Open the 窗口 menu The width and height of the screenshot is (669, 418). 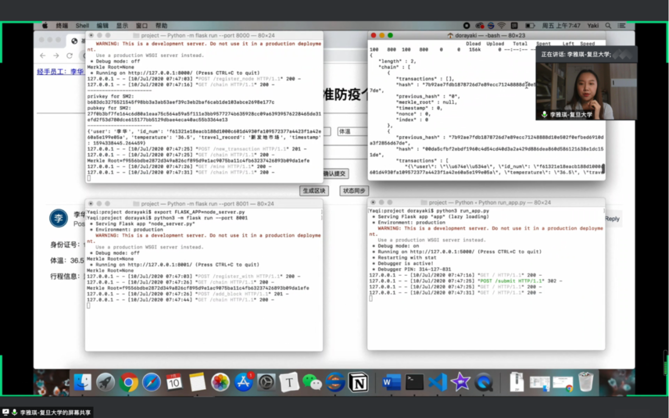[x=142, y=26]
